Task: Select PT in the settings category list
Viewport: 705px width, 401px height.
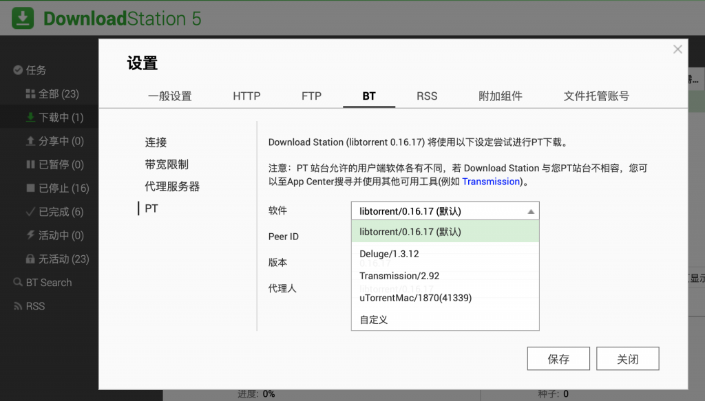Action: point(151,208)
